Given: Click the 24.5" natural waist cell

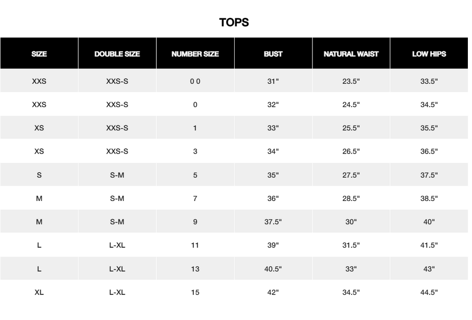Looking at the screenshot, I should point(351,104).
